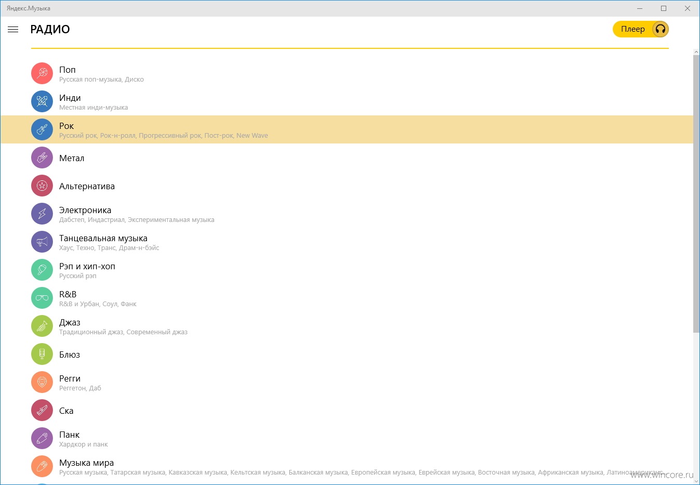
Task: Click the headphones icon in Плеер button
Action: coord(660,29)
